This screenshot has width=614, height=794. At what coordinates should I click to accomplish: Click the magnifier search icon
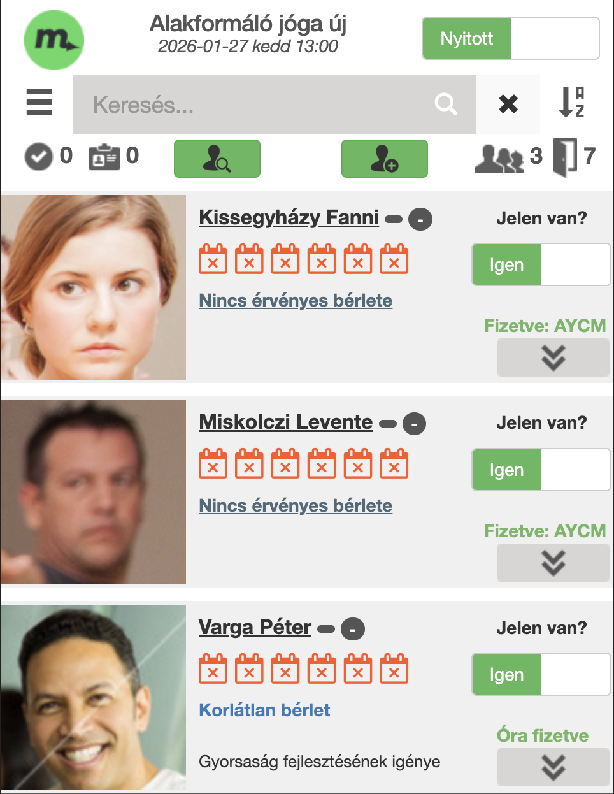pyautogui.click(x=446, y=104)
